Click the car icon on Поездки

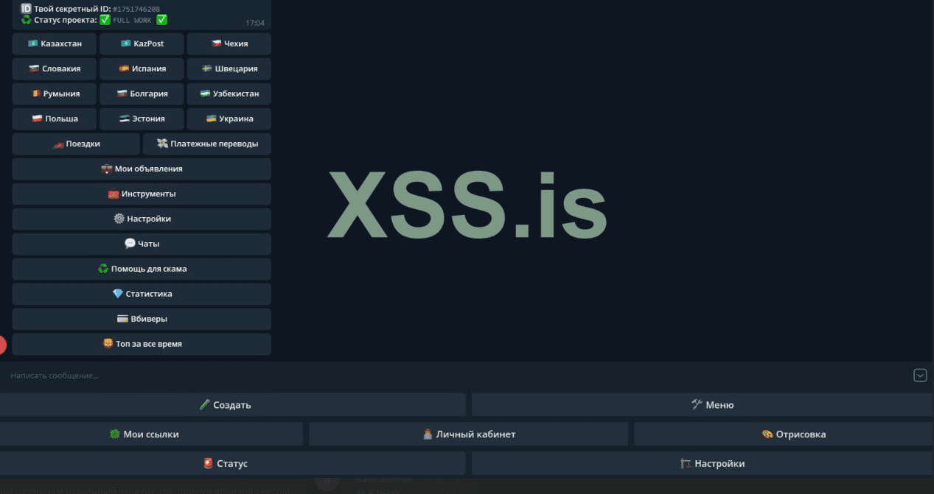pyautogui.click(x=57, y=144)
